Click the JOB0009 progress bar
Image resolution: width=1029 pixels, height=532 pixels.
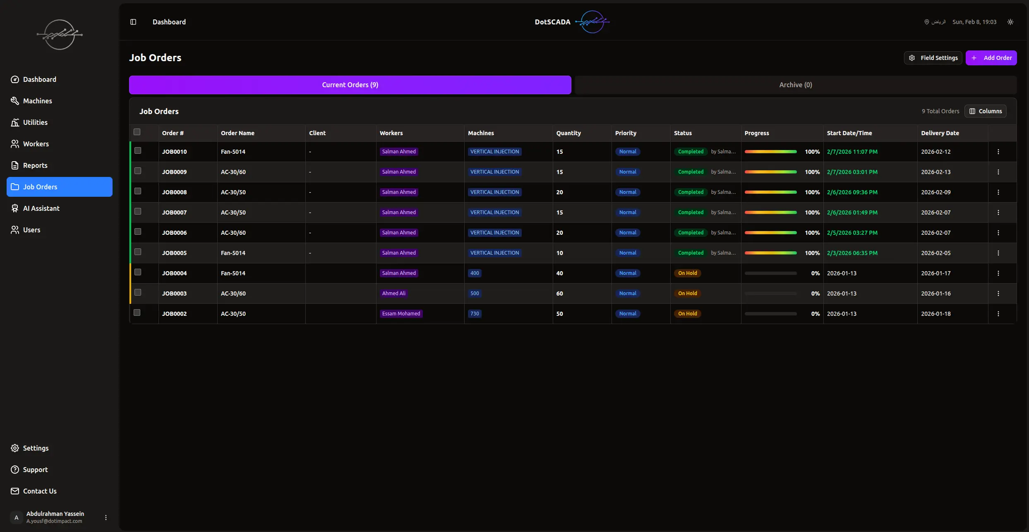click(x=770, y=172)
